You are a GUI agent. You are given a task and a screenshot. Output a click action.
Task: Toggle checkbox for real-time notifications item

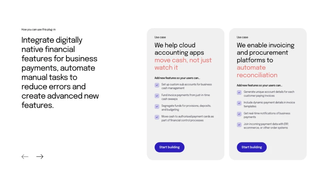coord(239,114)
